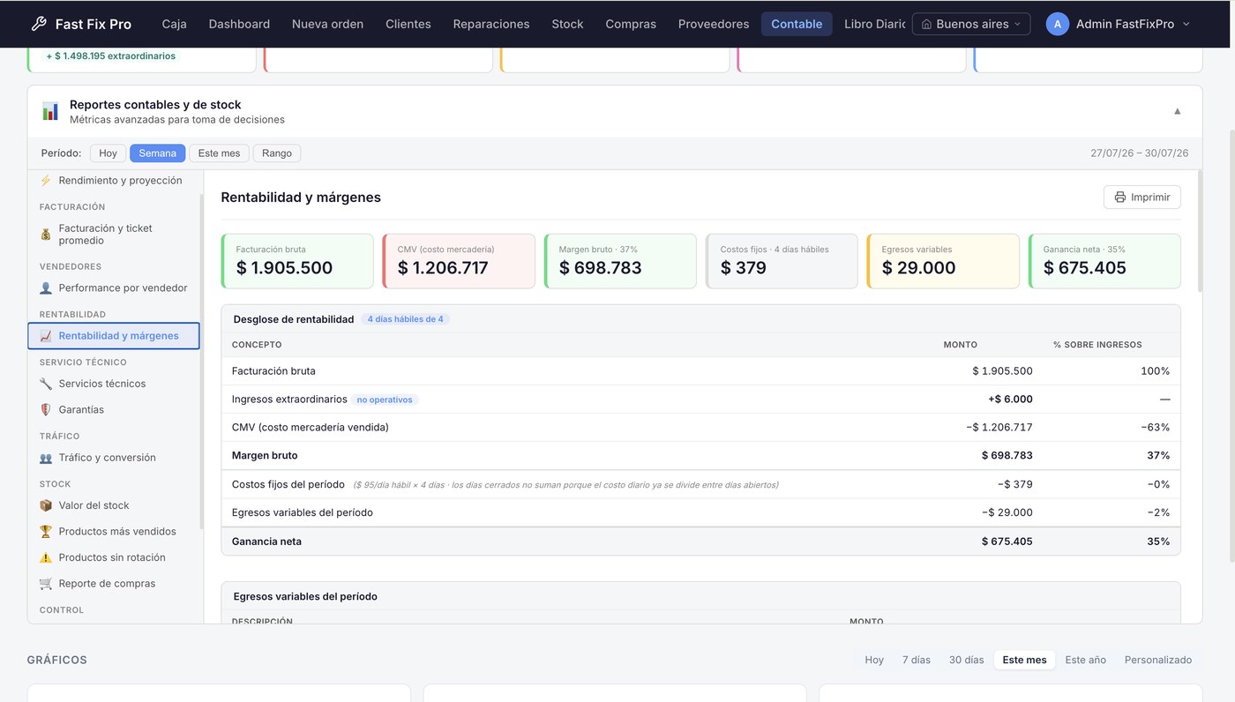Click the Ganancia neta 35% card

(x=1104, y=261)
